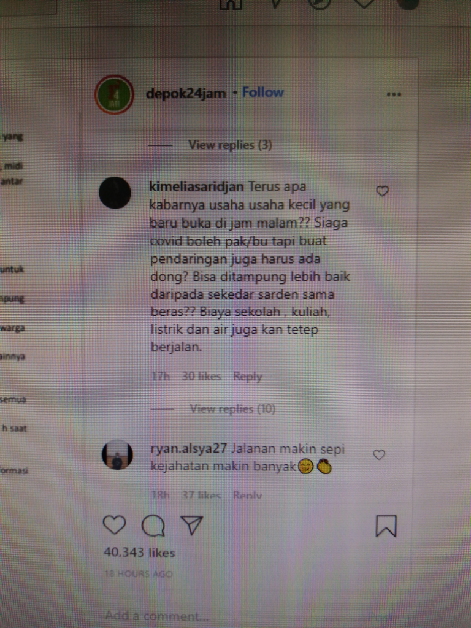Expand View replies (3)
This screenshot has height=628, width=471.
230,145
